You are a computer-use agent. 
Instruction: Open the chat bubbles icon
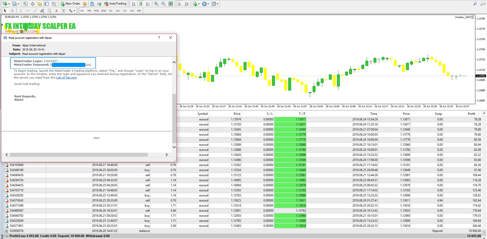pyautogui.click(x=482, y=4)
